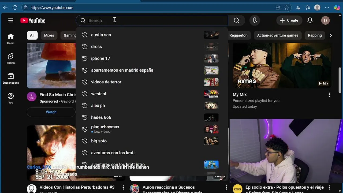Choose suggestion big soto
Image resolution: width=343 pixels, height=193 pixels.
point(152,141)
